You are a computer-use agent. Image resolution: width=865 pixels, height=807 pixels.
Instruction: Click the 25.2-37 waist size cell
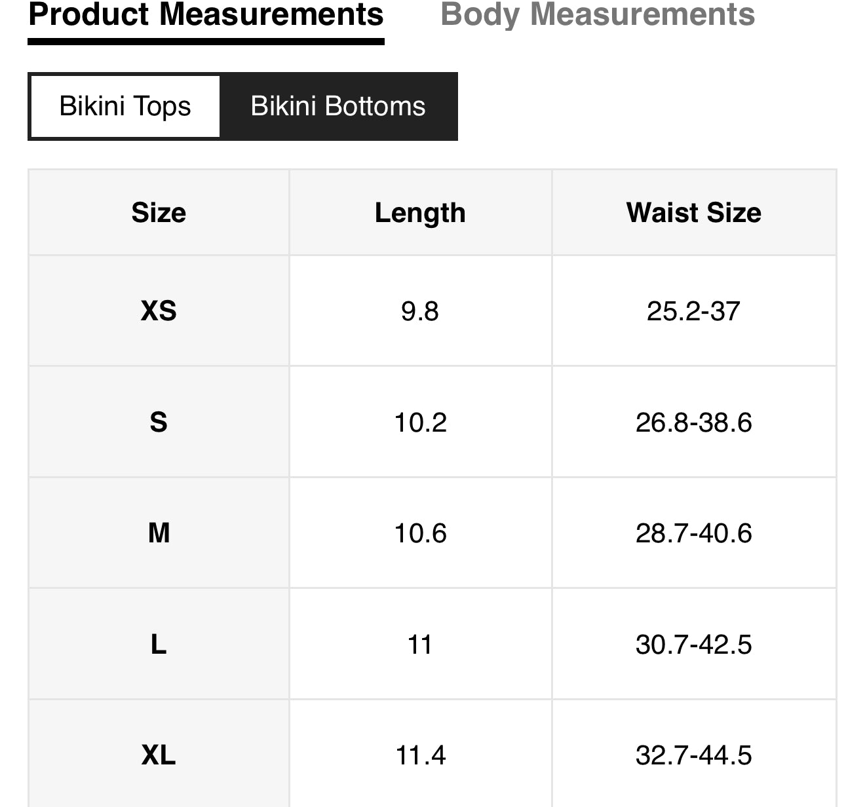(x=693, y=310)
